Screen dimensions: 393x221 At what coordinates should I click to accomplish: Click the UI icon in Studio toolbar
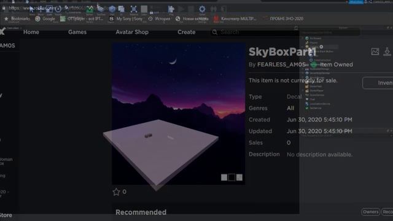[122, 9]
